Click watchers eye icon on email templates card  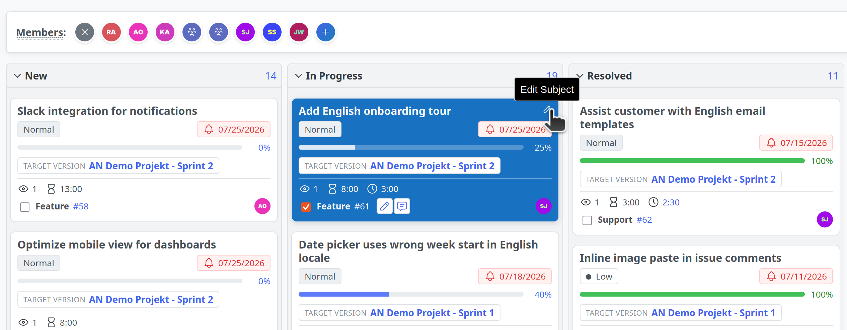(586, 202)
